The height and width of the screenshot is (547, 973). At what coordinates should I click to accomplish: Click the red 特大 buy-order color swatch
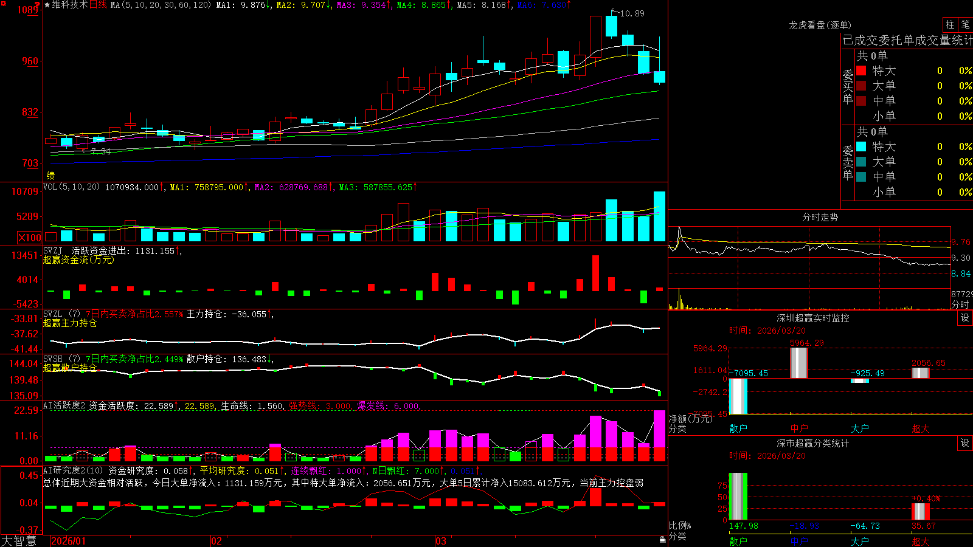point(861,71)
